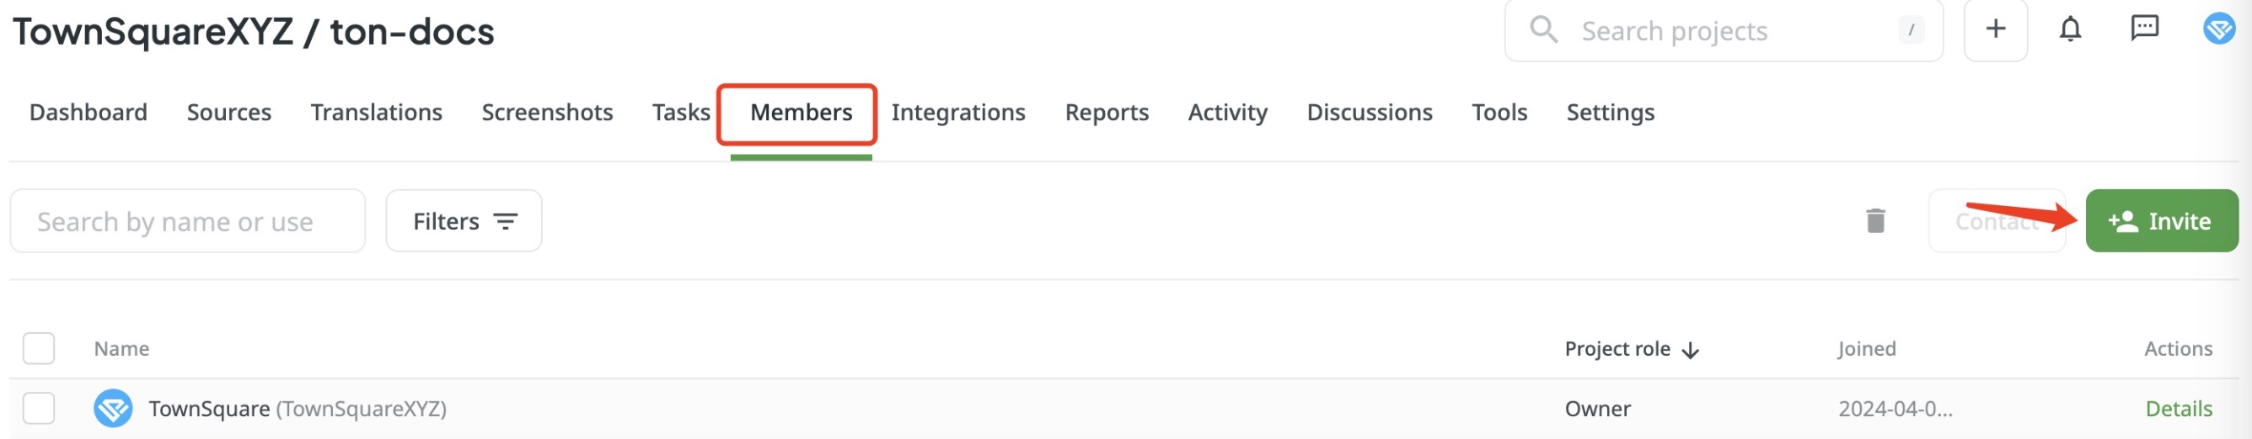2252x439 pixels.
Task: Click the Project role sort arrow
Action: click(1691, 350)
